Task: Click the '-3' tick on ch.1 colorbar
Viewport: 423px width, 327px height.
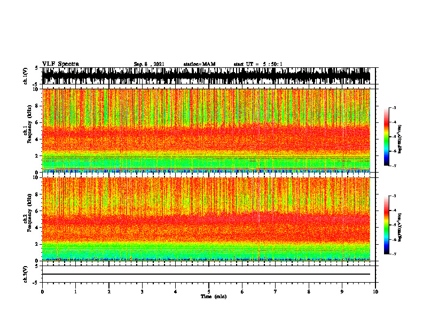Action: click(x=394, y=107)
